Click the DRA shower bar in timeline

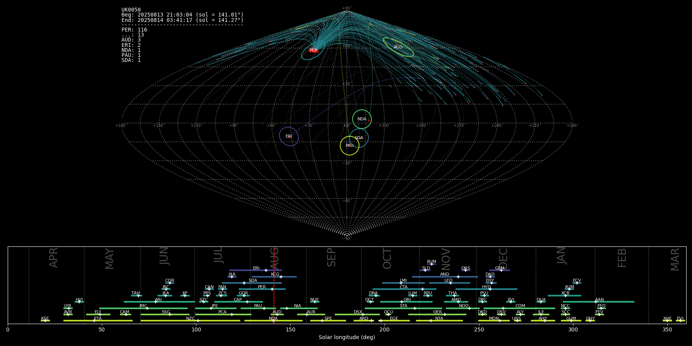(374, 296)
